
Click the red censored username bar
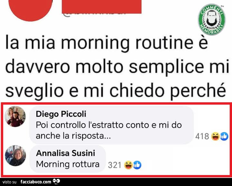tap(101, 7)
